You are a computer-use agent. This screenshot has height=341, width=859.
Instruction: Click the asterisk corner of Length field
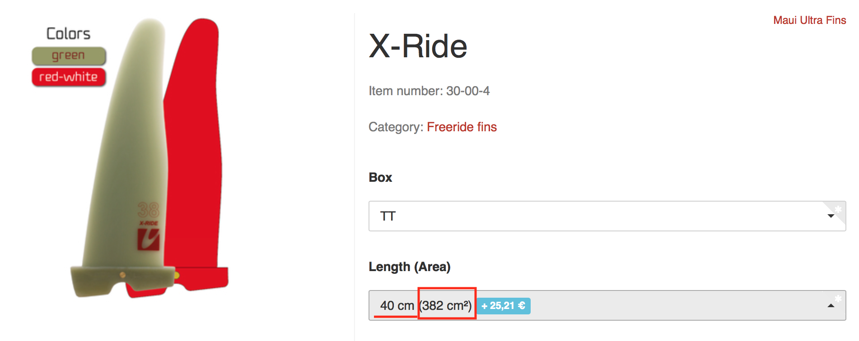point(838,298)
